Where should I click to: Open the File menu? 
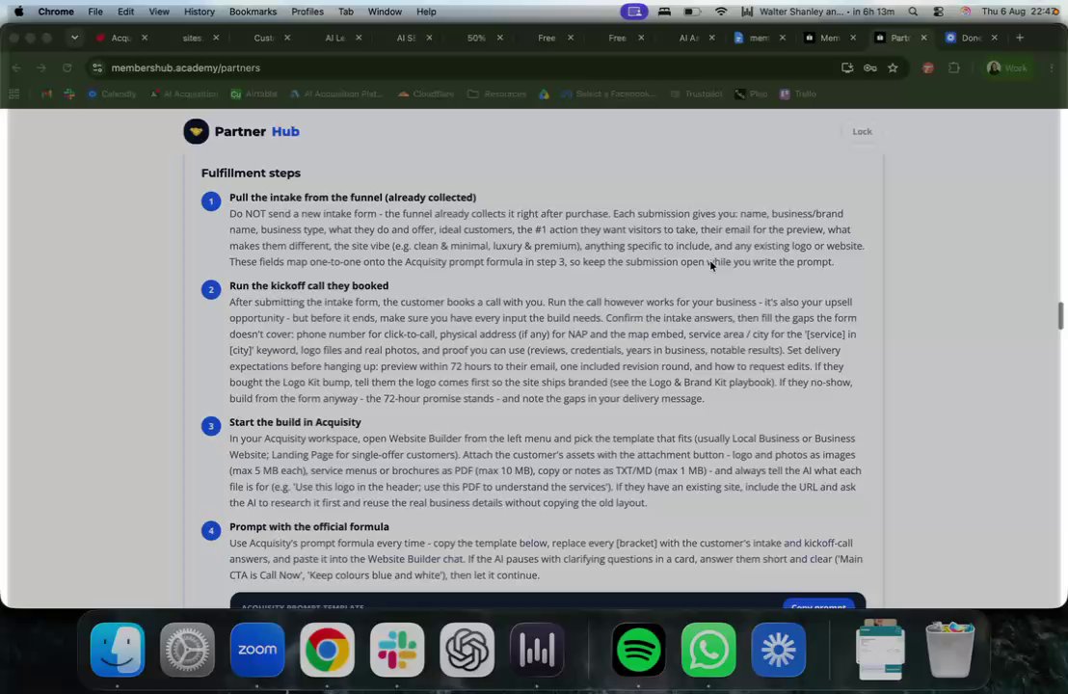point(95,12)
